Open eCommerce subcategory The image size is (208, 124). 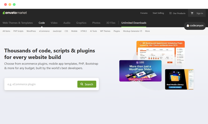pos(44,31)
